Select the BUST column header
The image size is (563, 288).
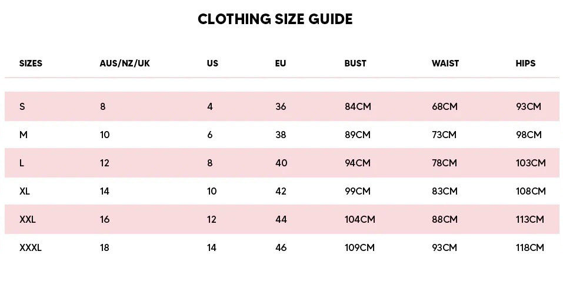(x=355, y=63)
